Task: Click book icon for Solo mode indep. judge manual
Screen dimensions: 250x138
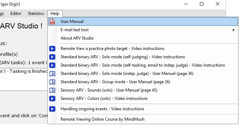Action: (x=52, y=74)
